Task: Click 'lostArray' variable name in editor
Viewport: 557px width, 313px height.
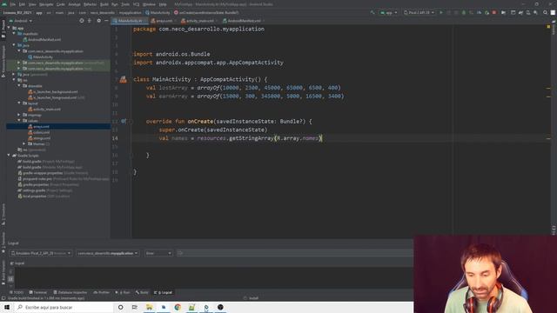Action: (173, 88)
